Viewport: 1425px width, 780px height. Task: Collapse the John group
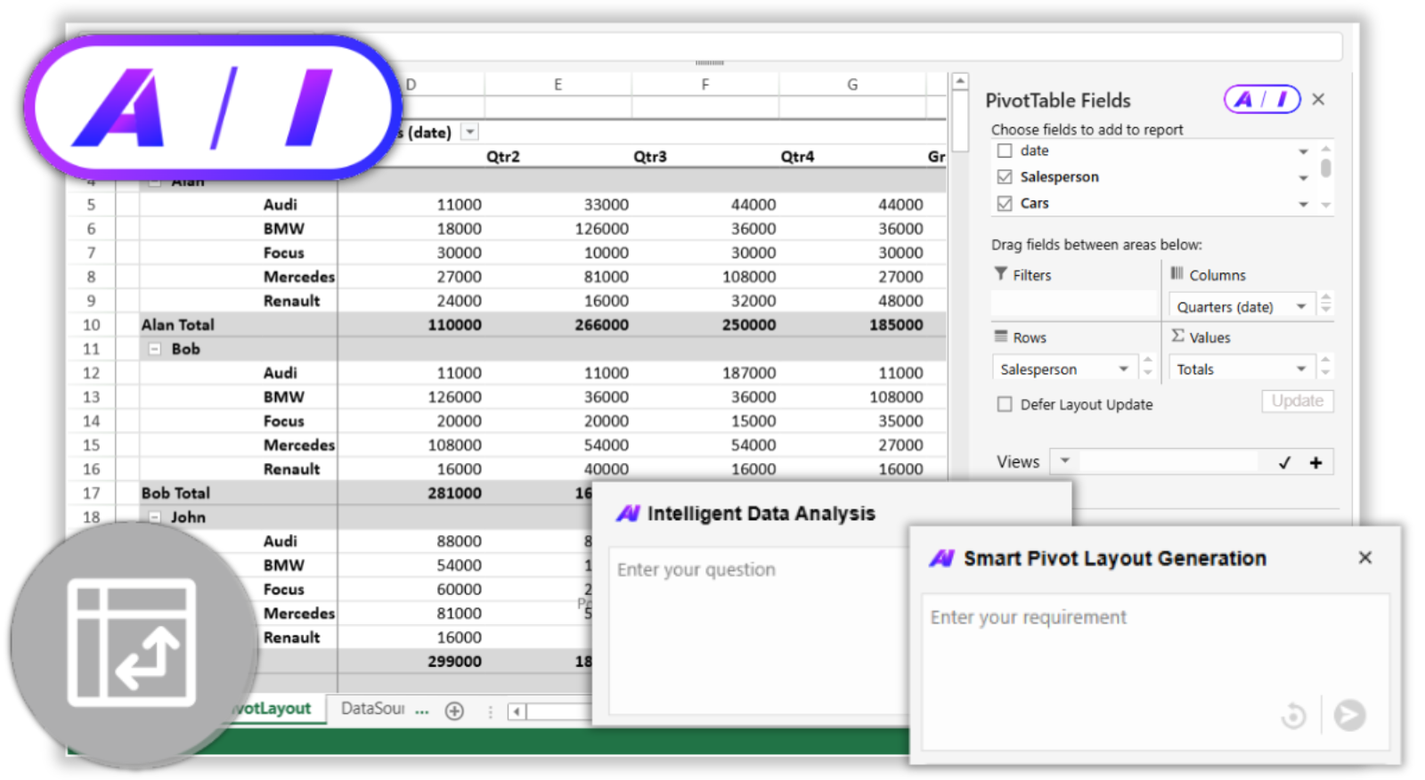[x=155, y=517]
